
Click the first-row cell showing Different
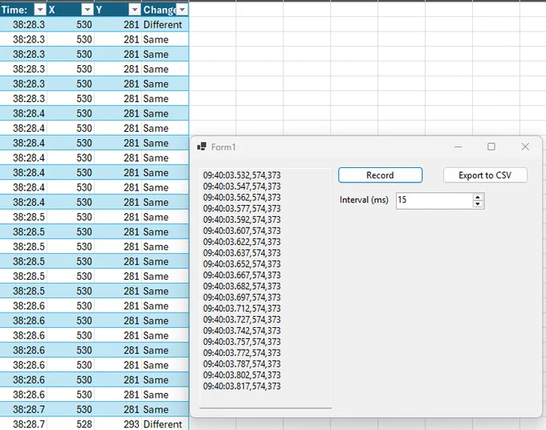click(x=165, y=25)
